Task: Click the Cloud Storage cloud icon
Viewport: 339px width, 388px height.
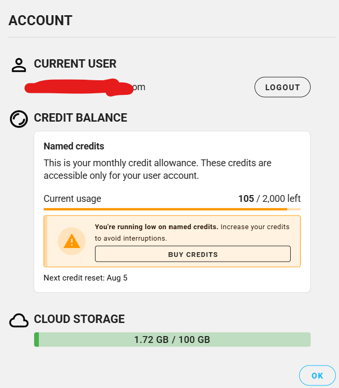Action: pyautogui.click(x=19, y=320)
